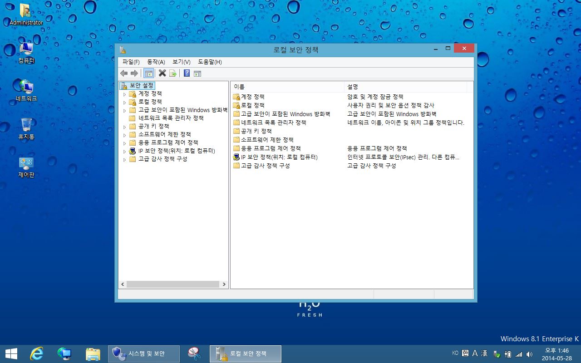
Task: Click the safely remove hardware tray icon
Action: pyautogui.click(x=497, y=354)
